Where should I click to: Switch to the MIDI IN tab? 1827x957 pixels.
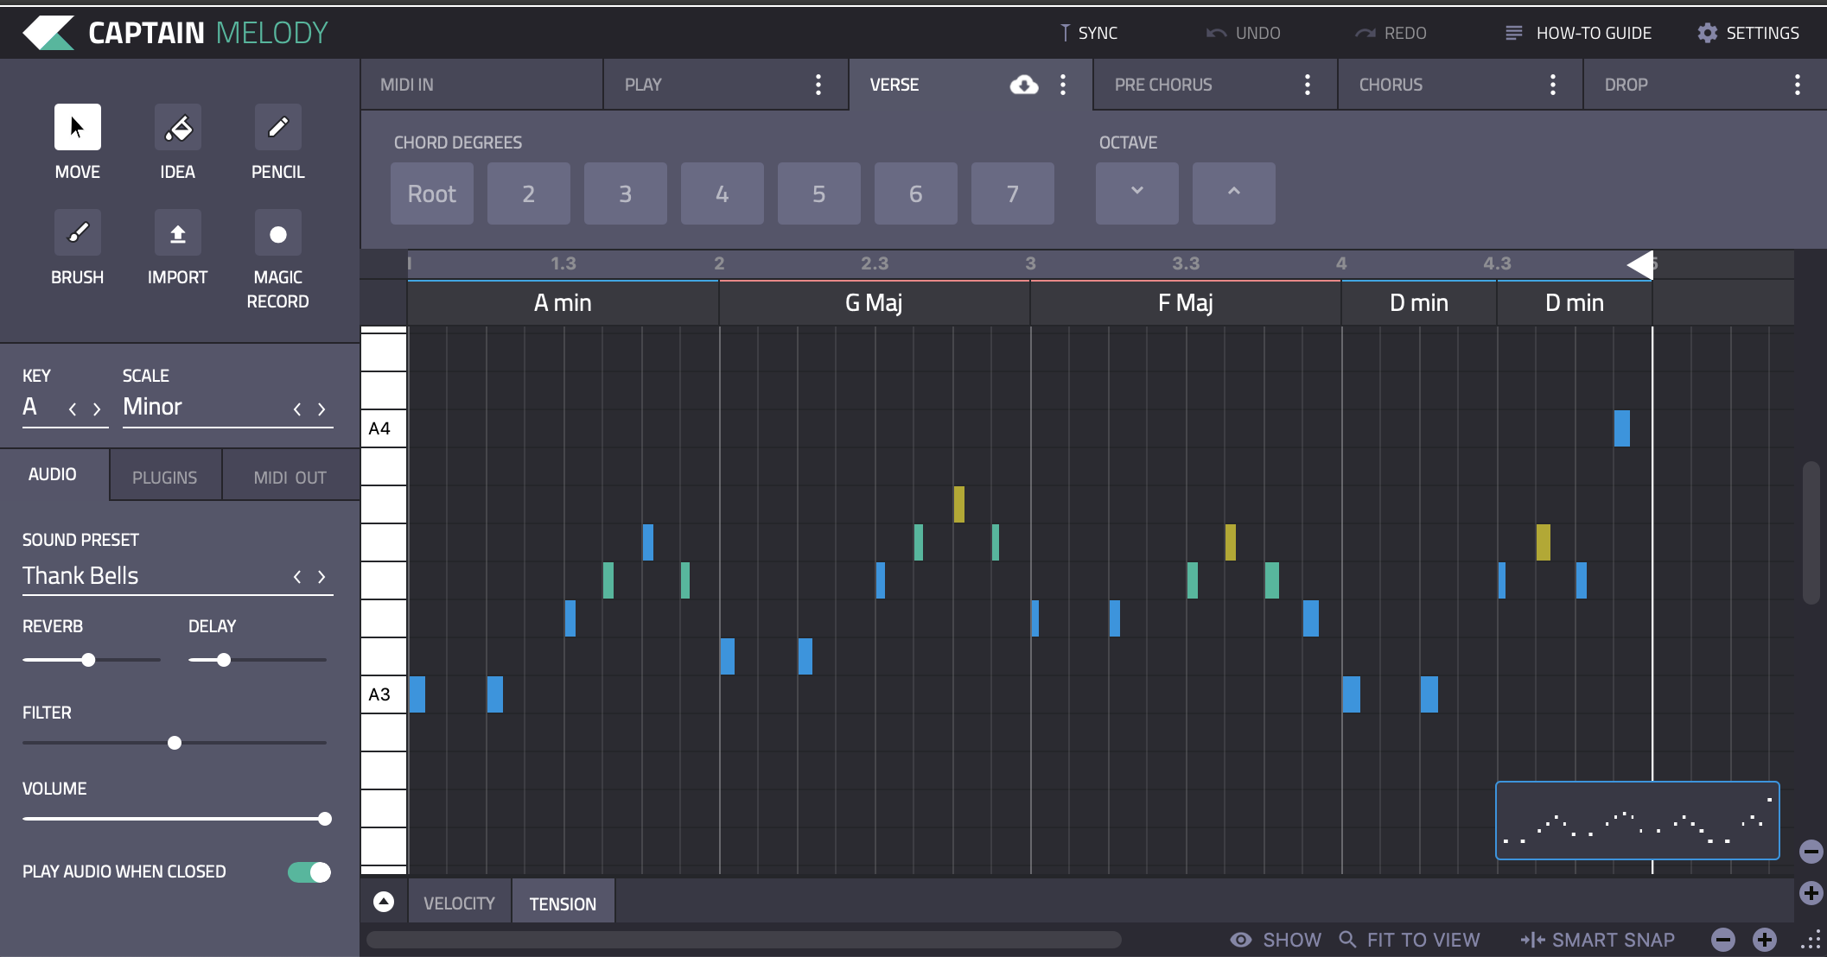(x=482, y=85)
